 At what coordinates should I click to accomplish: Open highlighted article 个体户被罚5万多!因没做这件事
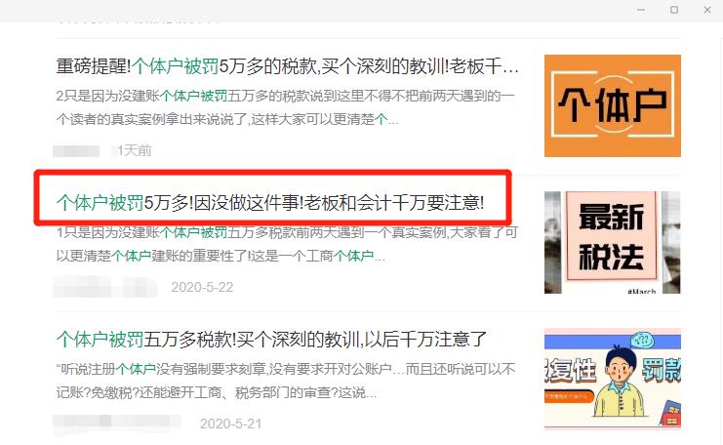tap(270, 202)
